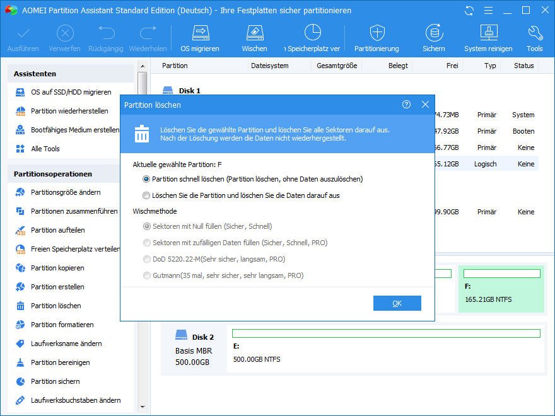Select the row with 99.90GB free space

487,212
